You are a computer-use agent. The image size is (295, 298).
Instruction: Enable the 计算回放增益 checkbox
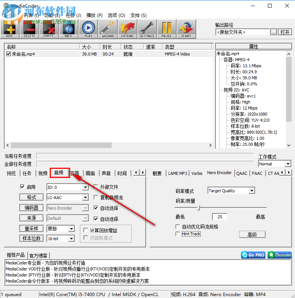pos(86,230)
